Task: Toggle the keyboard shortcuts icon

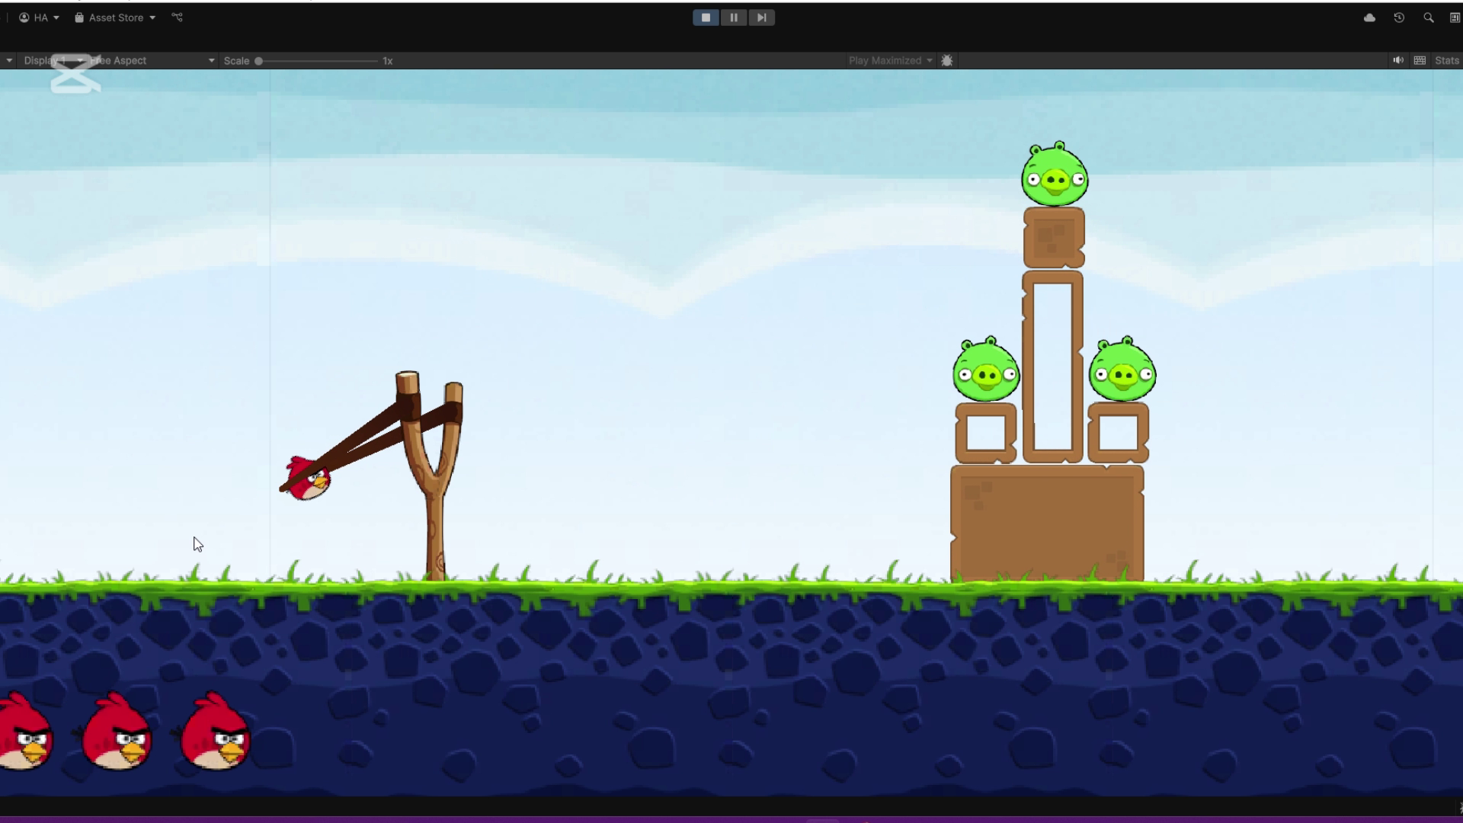Action: 1420,60
